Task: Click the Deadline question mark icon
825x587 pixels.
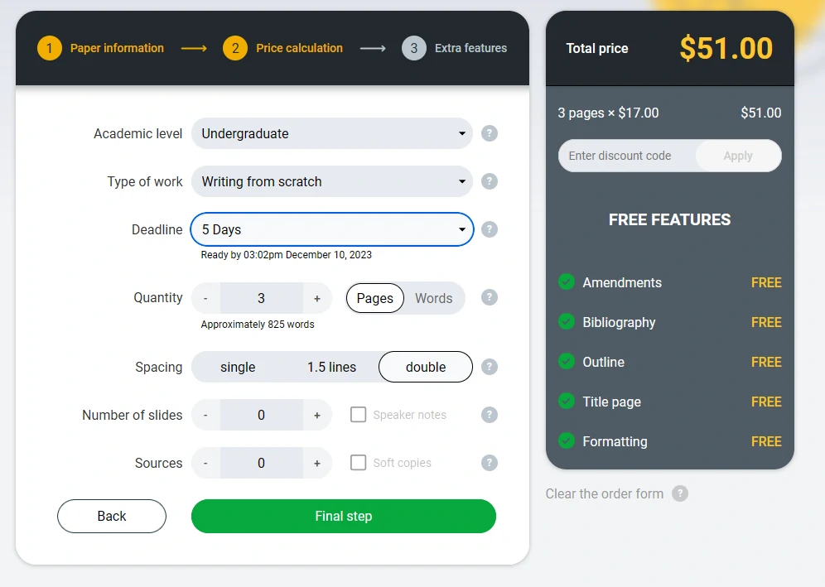Action: click(489, 229)
